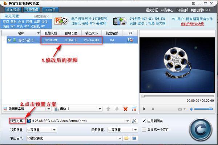
Task: Open 下载视频 menu link
Action: pos(182,10)
